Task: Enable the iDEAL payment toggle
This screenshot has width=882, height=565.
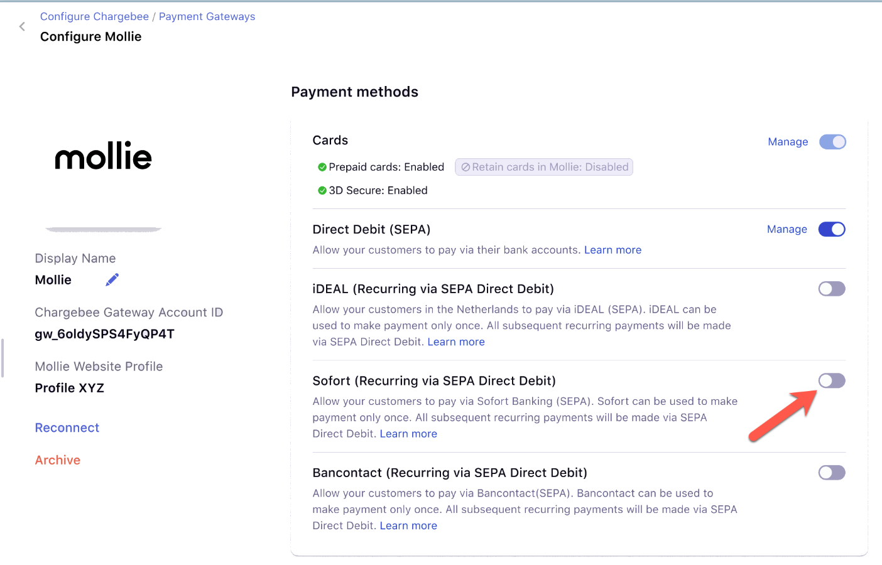Action: [x=832, y=289]
